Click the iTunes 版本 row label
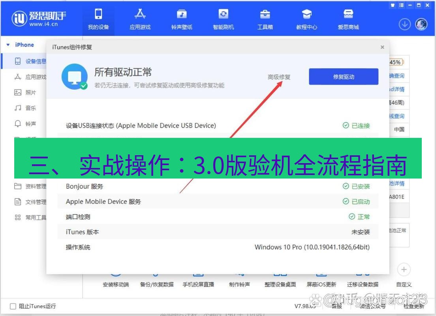Screen dimensions: 436x316 click(x=82, y=232)
